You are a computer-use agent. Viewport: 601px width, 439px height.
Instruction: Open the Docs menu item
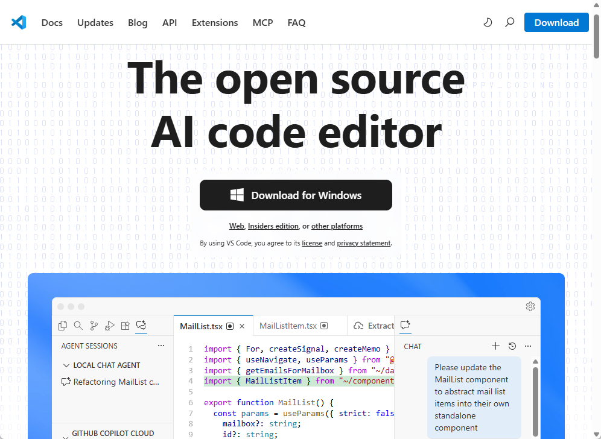click(52, 22)
